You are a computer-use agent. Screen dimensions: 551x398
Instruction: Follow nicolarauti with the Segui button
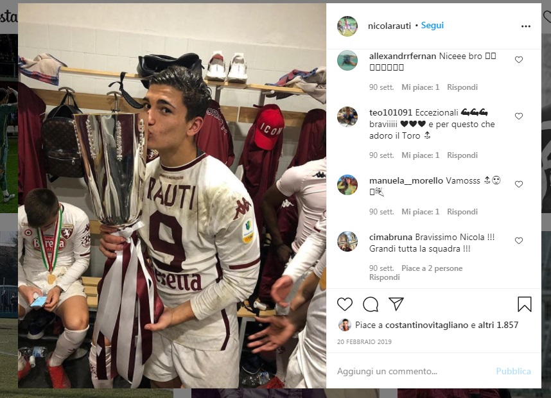[432, 26]
